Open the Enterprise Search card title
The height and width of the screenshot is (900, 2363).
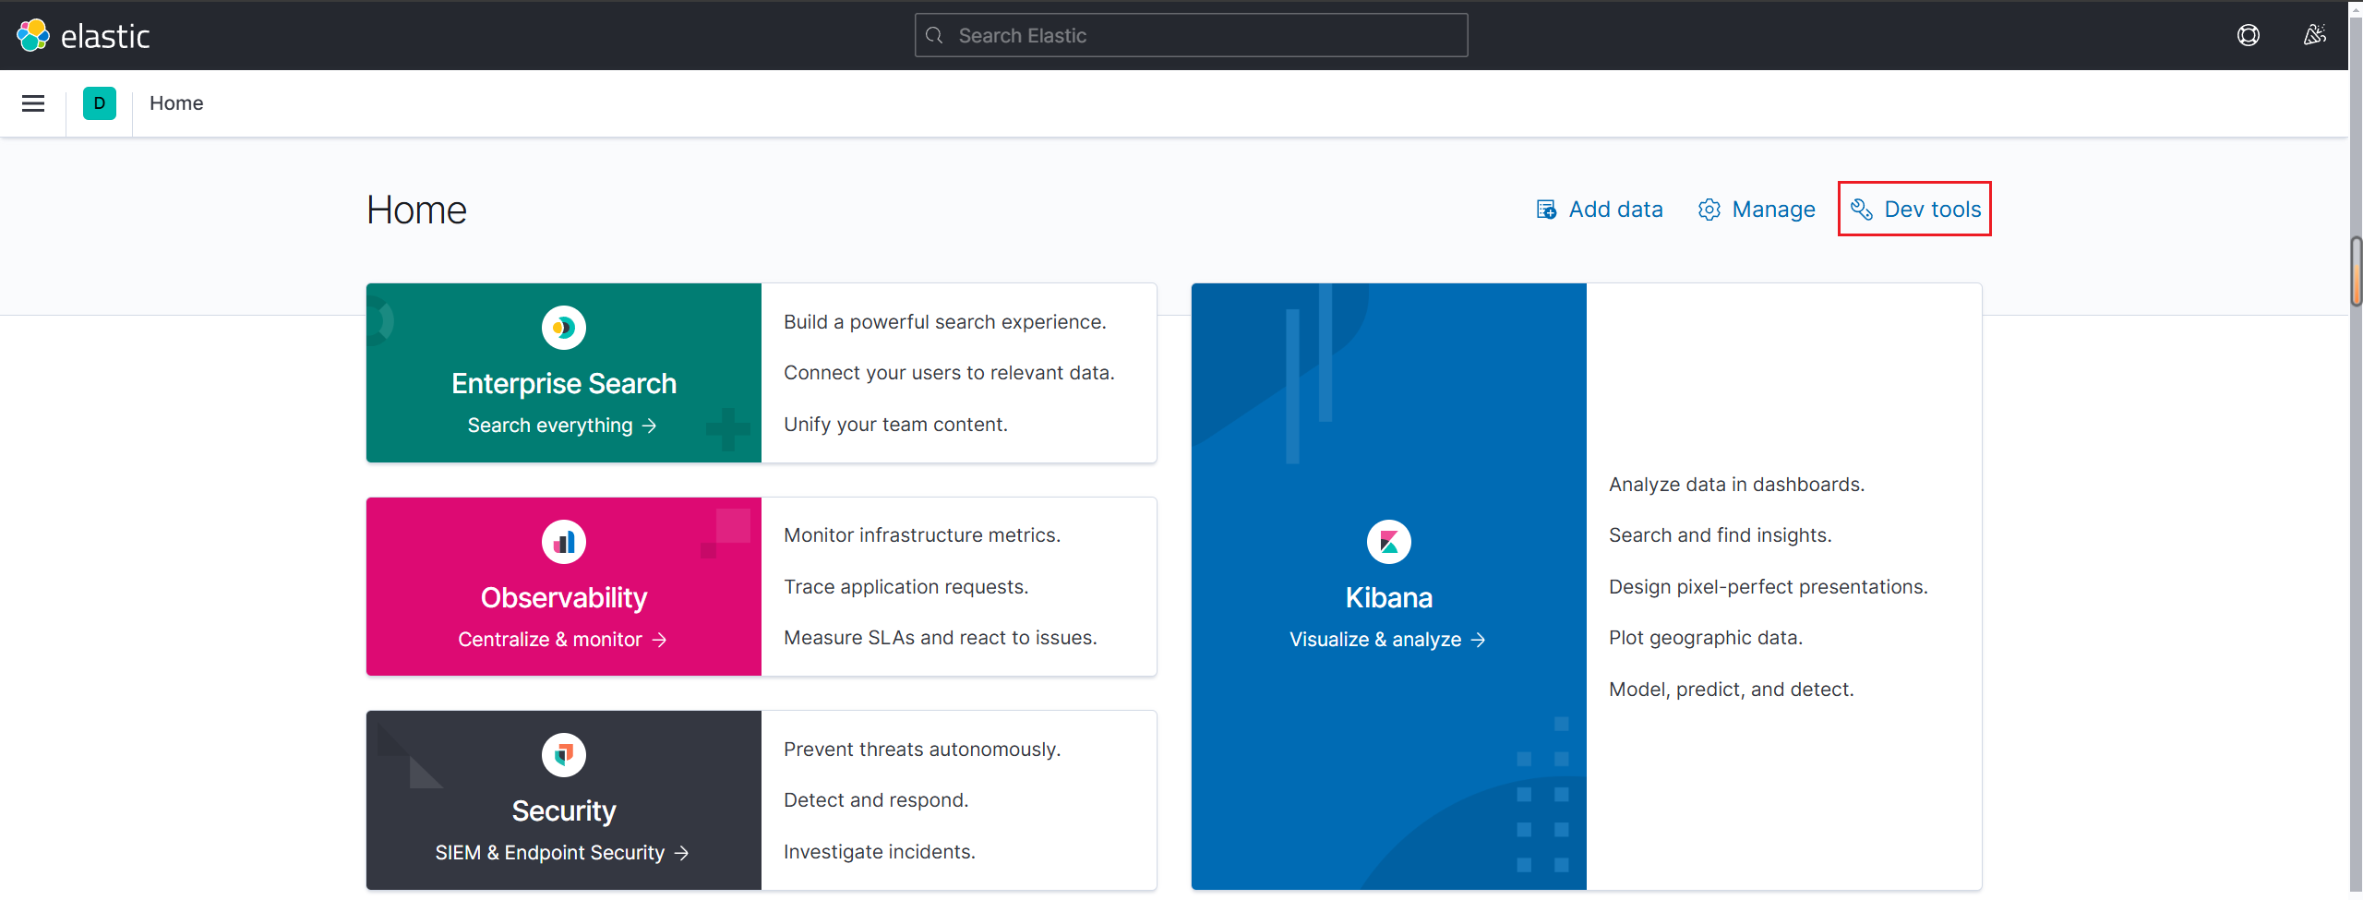click(x=564, y=384)
